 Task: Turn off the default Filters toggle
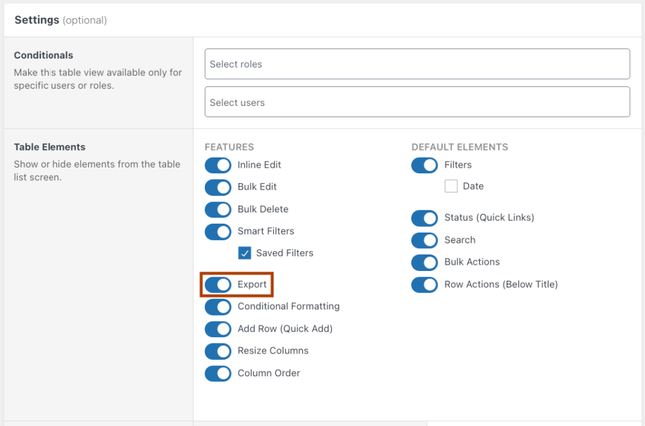425,165
